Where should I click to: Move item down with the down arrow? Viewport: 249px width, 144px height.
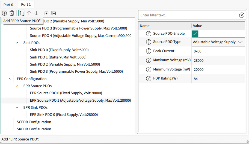[36, 13]
